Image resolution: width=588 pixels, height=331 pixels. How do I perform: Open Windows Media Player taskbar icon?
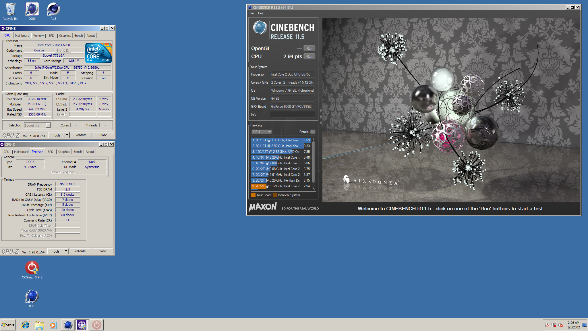pos(53,325)
